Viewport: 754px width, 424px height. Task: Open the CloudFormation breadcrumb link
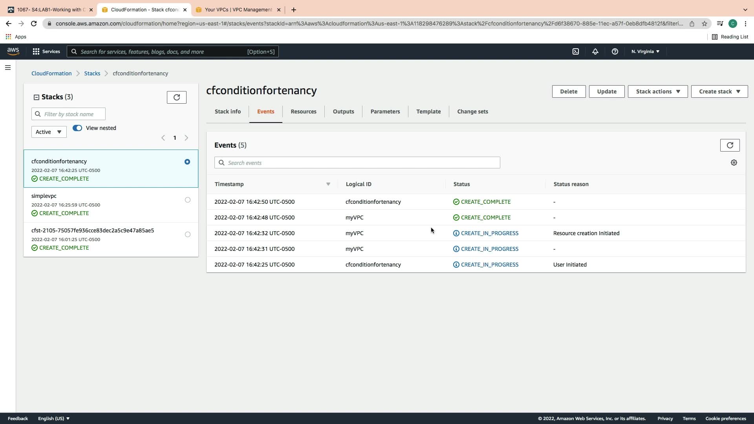pos(51,73)
